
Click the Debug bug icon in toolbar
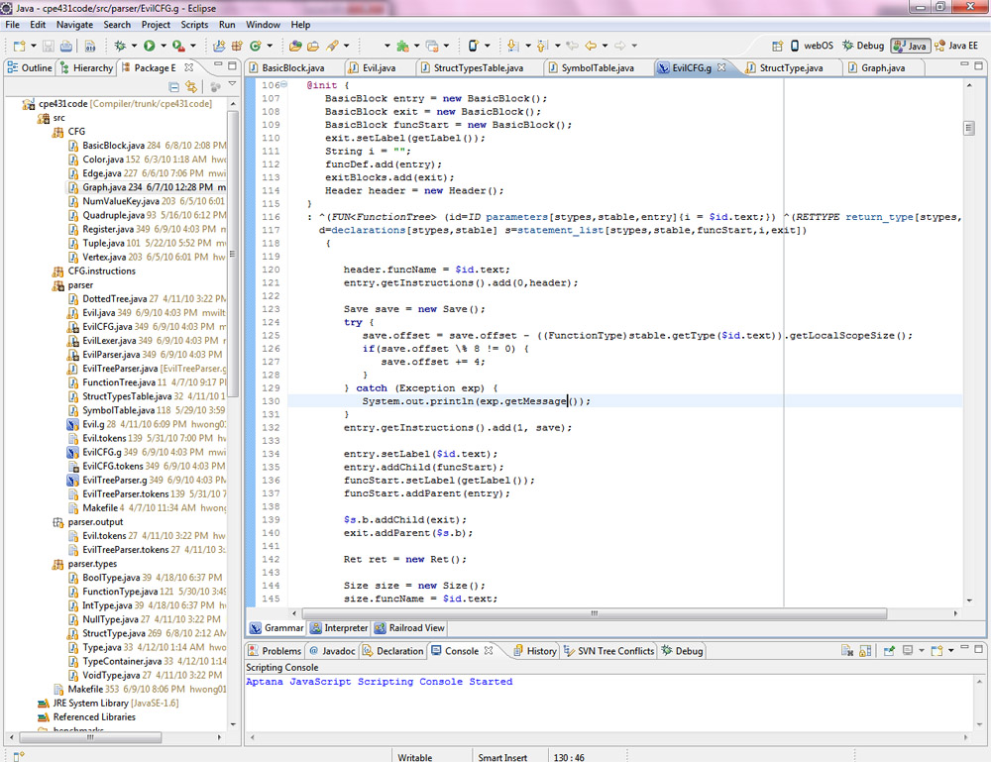[120, 46]
